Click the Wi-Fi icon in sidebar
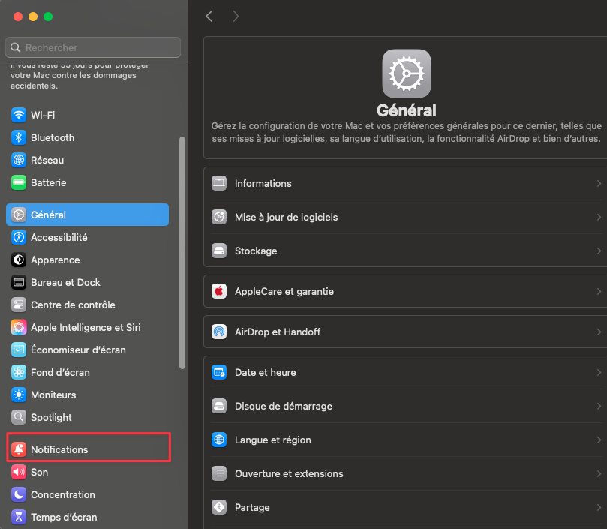This screenshot has height=529, width=607. (19, 115)
